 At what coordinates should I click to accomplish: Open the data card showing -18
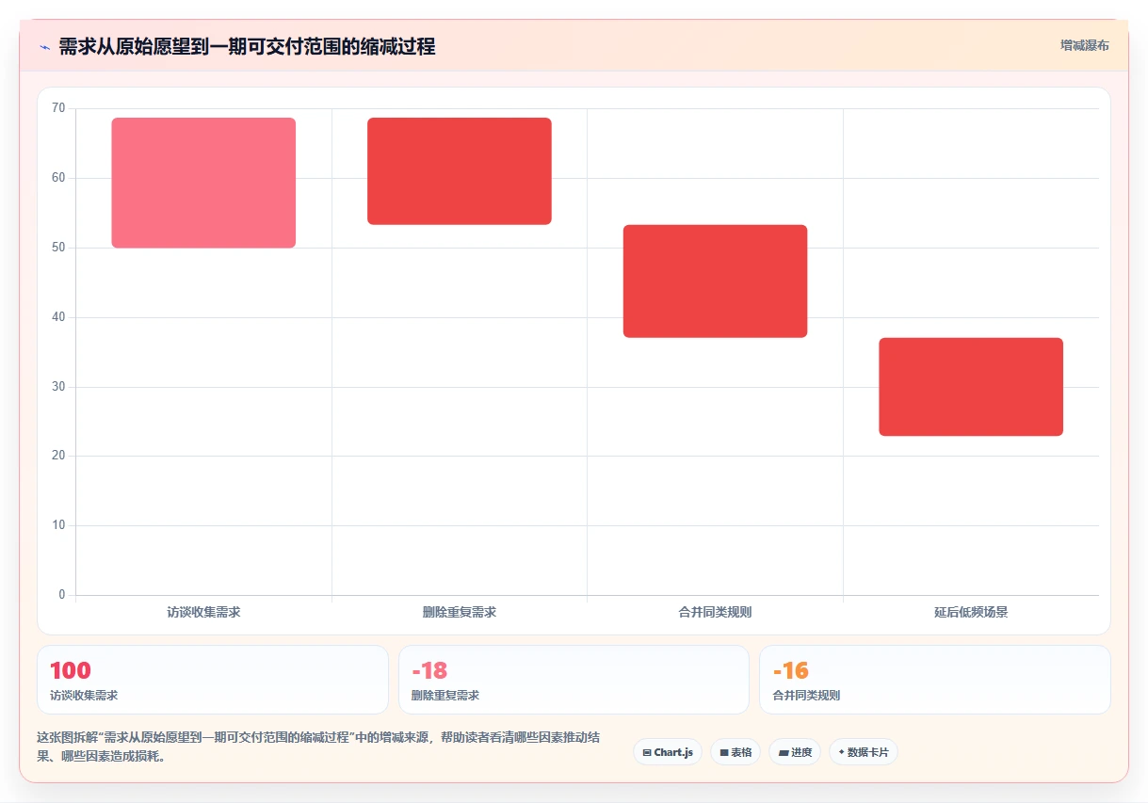[574, 680]
